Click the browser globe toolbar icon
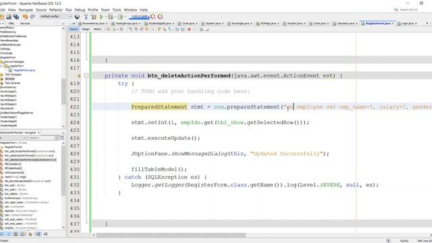432x243 pixels. coord(77,17)
